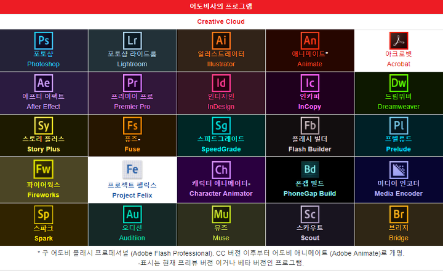Image resolution: width=443 pixels, height=271 pixels.
Task: Click the Premiere Pro Pr icon
Action: tap(132, 83)
